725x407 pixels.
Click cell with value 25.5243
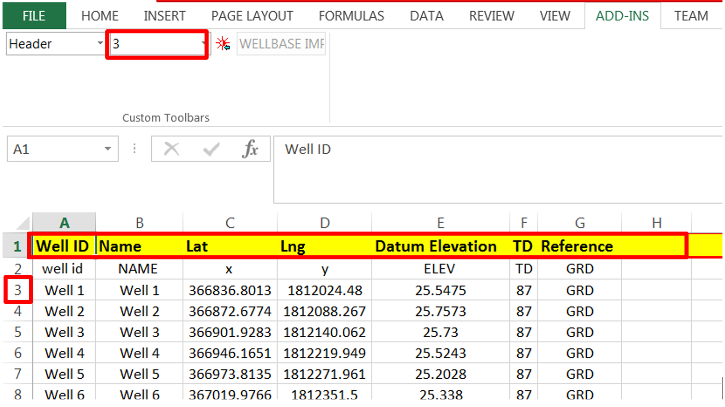(440, 353)
